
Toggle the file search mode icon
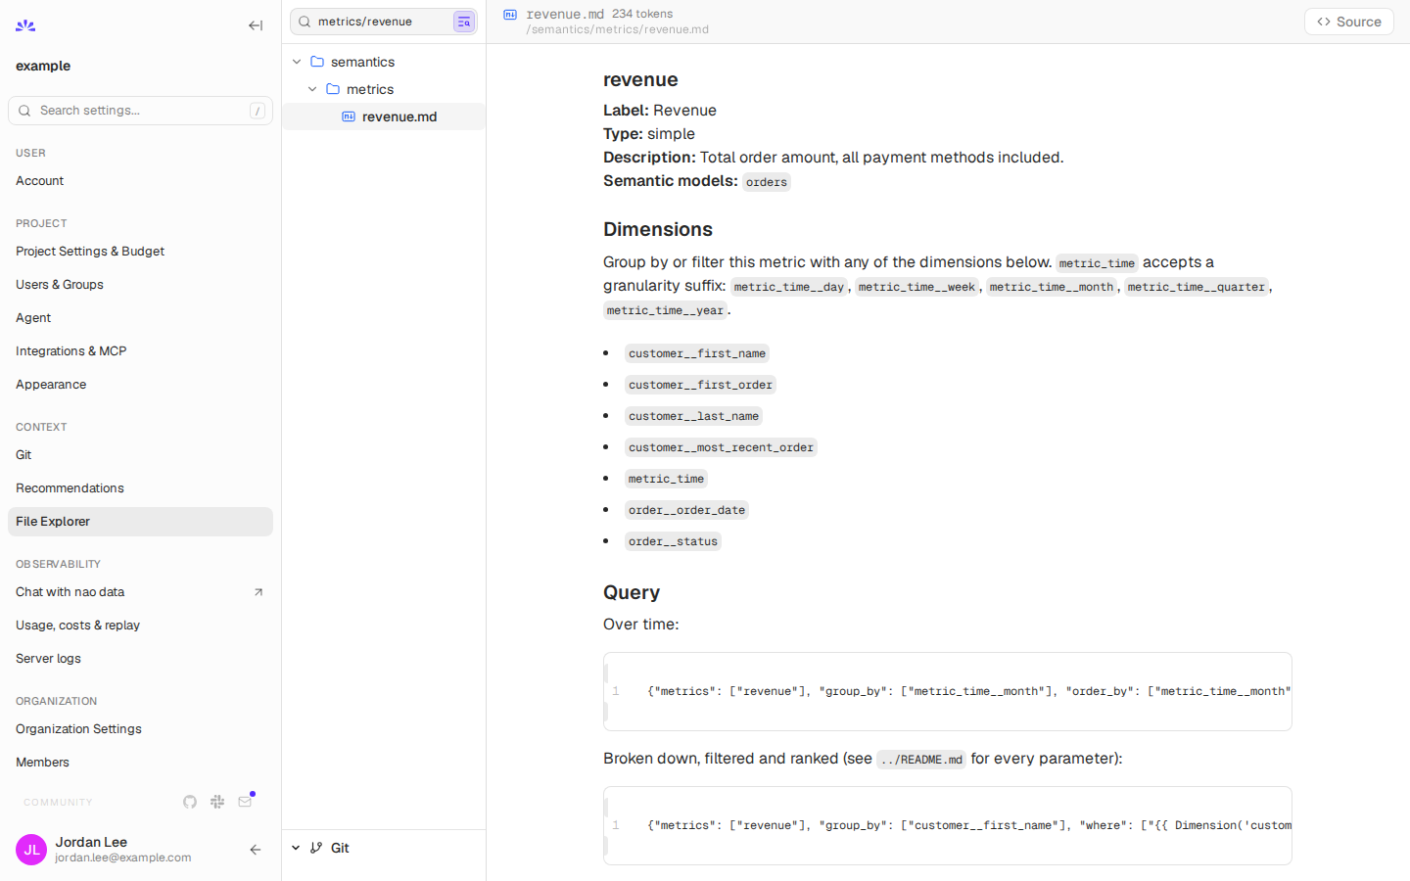pyautogui.click(x=464, y=22)
